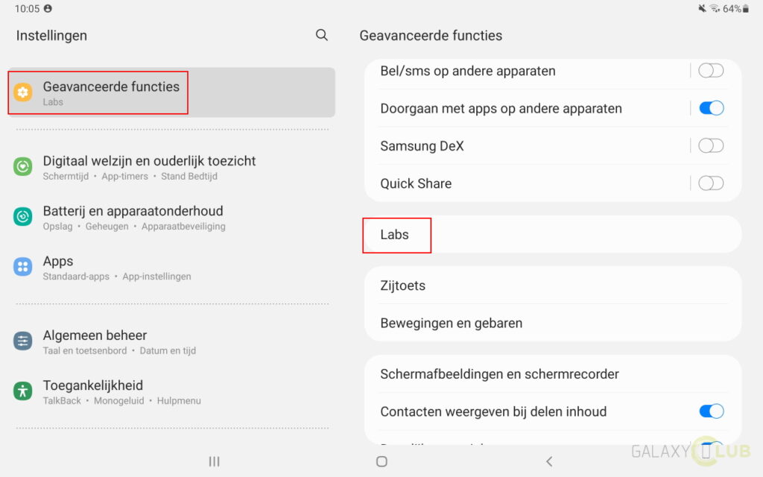Click the green Toegankelijkheid person icon
Viewport: 763px width, 477px height.
click(23, 391)
